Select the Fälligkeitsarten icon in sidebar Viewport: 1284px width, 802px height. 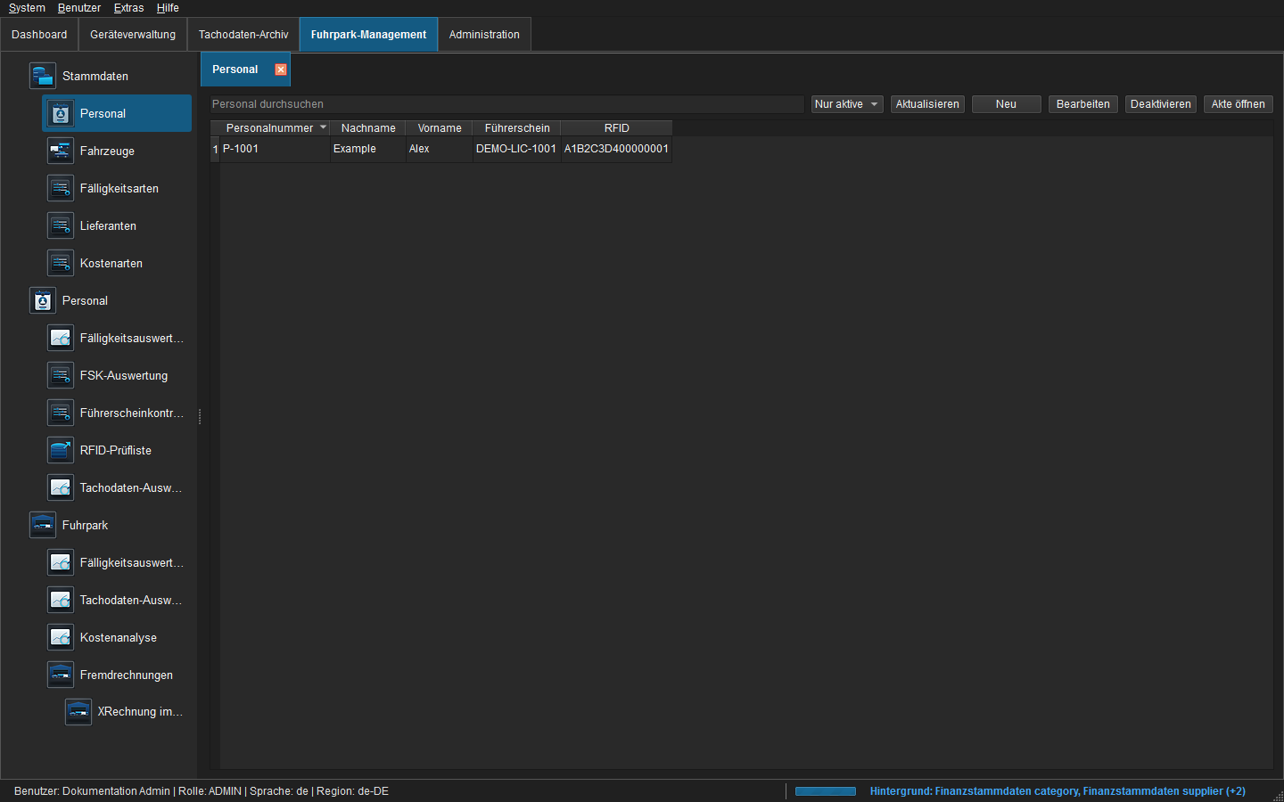[60, 188]
